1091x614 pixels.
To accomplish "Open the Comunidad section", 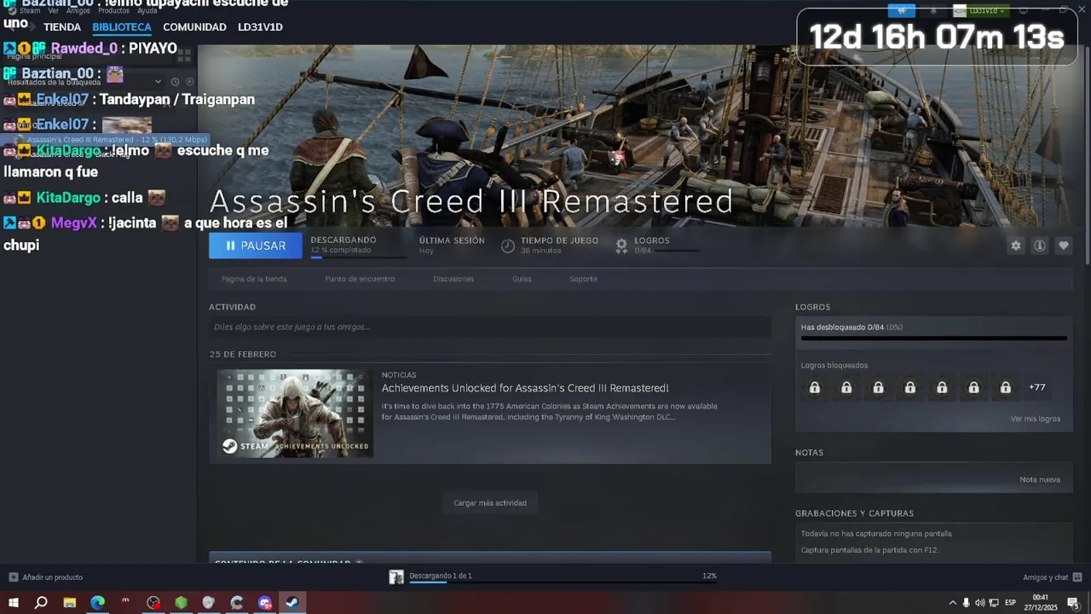I will tap(194, 27).
